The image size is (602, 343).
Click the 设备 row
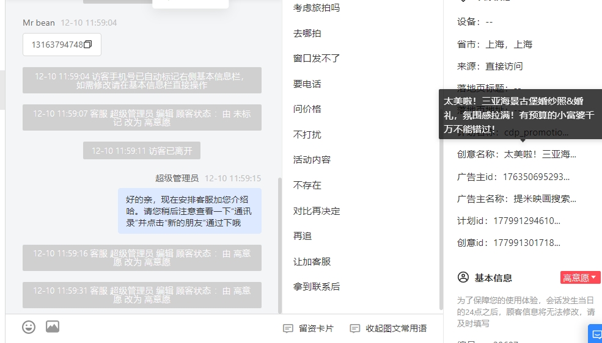pyautogui.click(x=474, y=22)
